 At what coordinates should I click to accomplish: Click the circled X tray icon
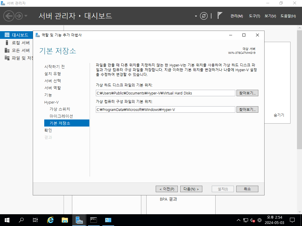[260, 220]
